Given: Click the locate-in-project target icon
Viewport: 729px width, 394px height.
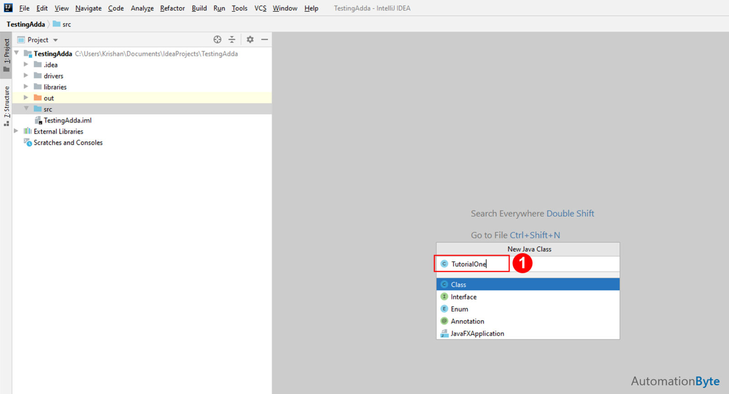Looking at the screenshot, I should point(217,40).
